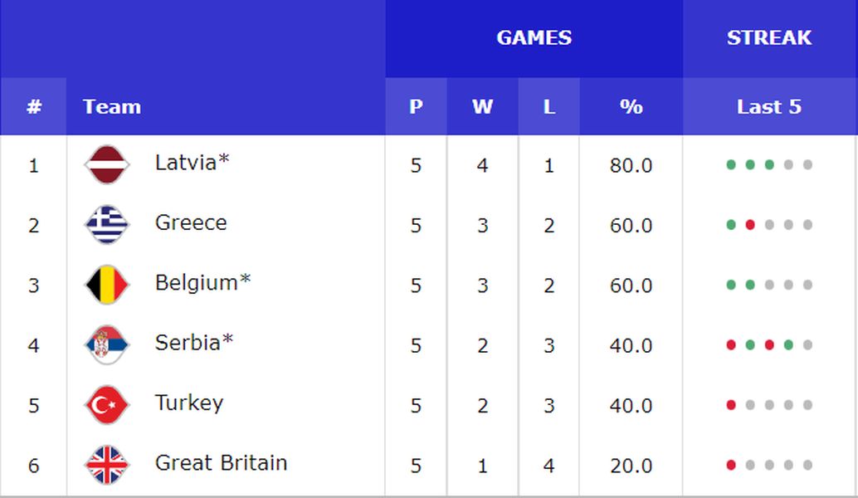The width and height of the screenshot is (858, 498).
Task: Sort by the % percentage column
Action: pos(631,106)
